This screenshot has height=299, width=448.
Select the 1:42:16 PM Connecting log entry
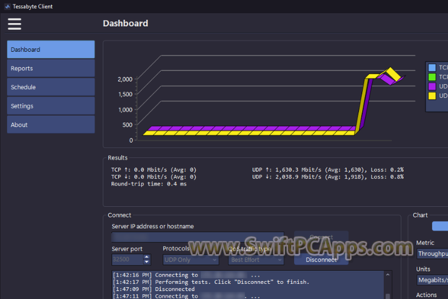(x=186, y=275)
